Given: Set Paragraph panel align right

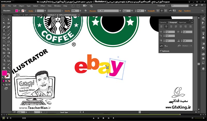Looking at the screenshot, I should pos(171,27).
